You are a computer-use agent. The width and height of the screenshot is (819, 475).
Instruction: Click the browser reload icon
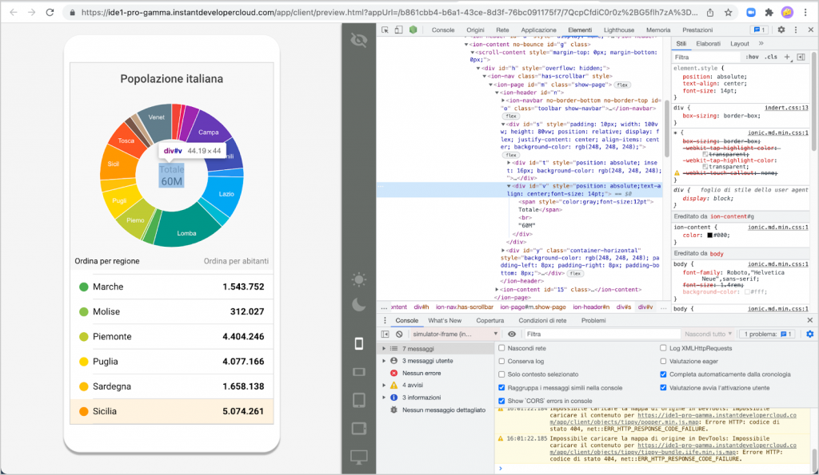click(x=50, y=12)
